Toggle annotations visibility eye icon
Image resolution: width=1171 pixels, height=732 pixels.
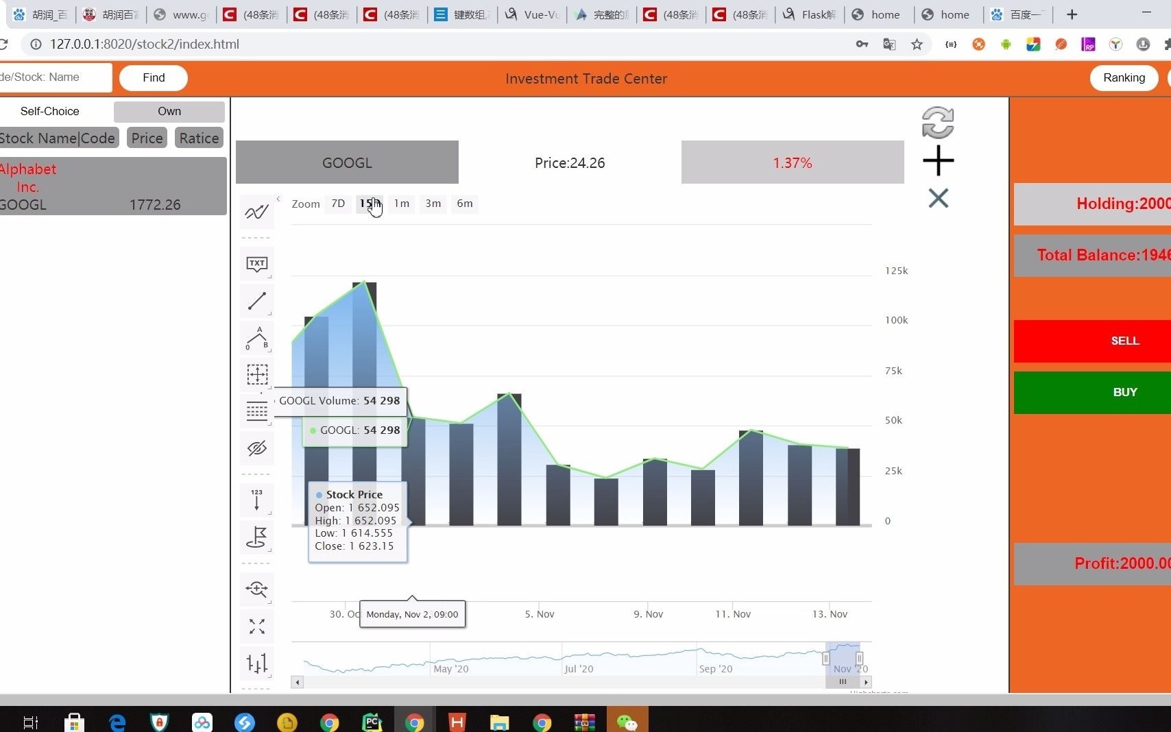[256, 448]
